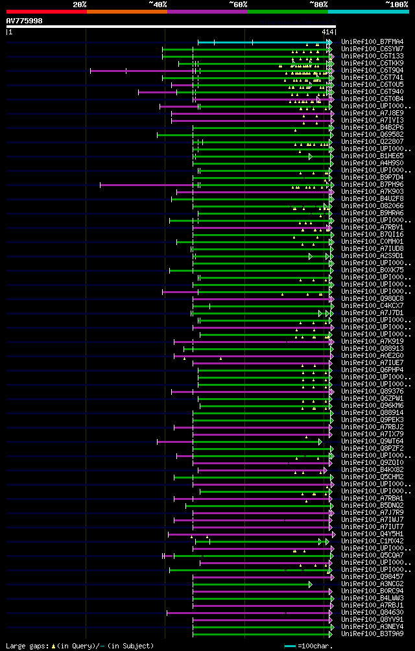Image resolution: width=415 pixels, height=651 pixels.
Task: Select the UniRef100_Q9WT64 label
Action: coord(372,441)
